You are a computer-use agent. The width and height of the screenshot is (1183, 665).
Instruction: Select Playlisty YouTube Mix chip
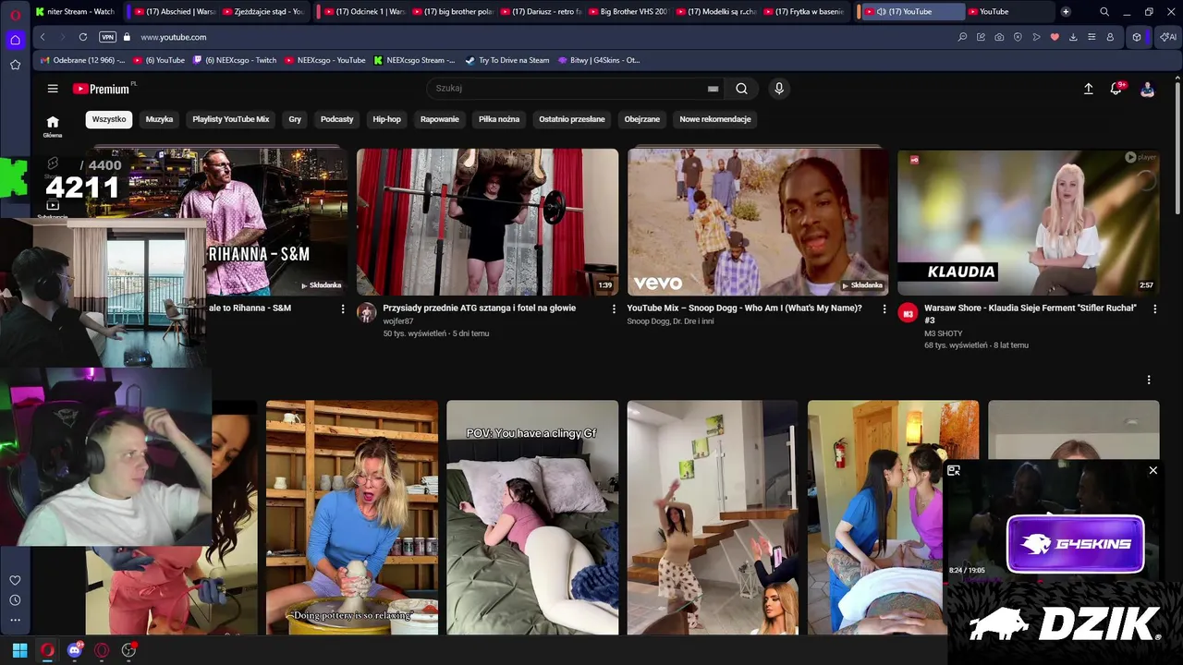231,119
